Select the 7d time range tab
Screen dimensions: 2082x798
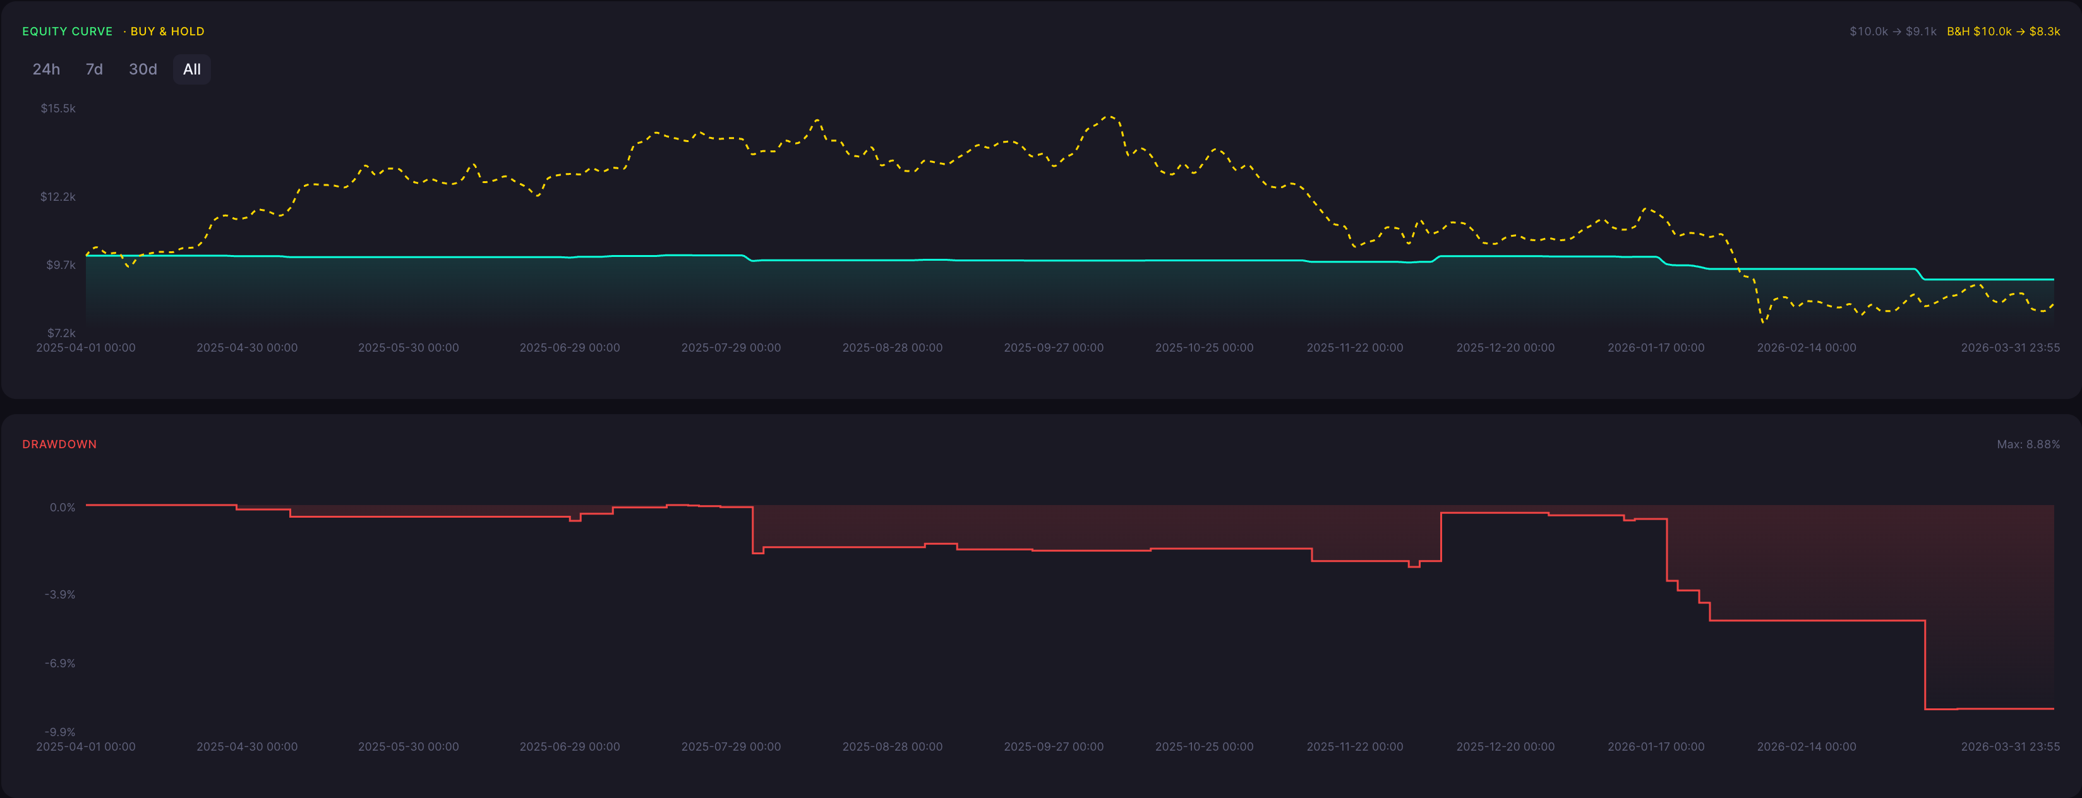(x=95, y=69)
